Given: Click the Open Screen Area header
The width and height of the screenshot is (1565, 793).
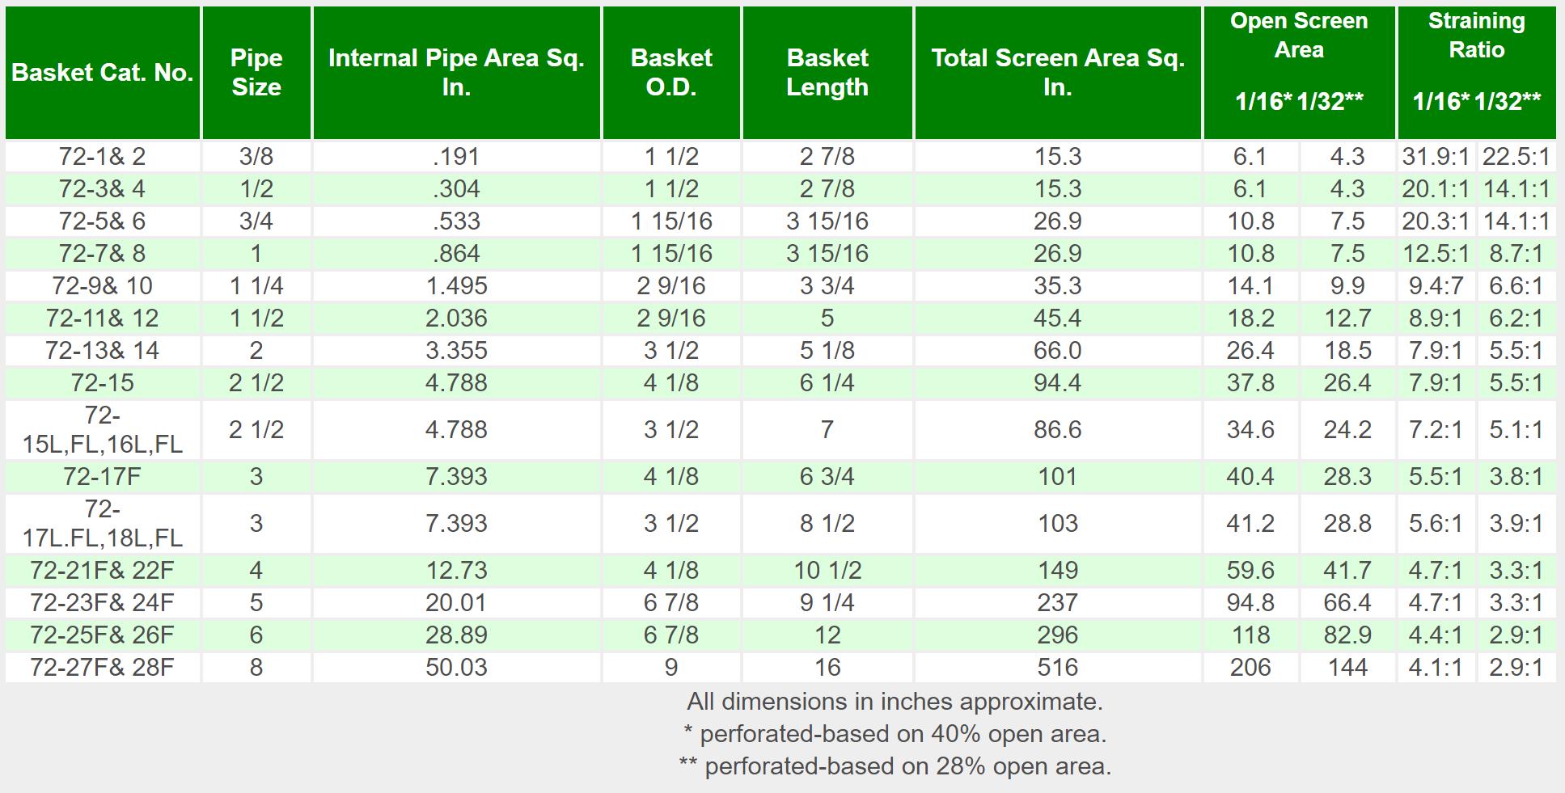Looking at the screenshot, I should coord(1299,36).
